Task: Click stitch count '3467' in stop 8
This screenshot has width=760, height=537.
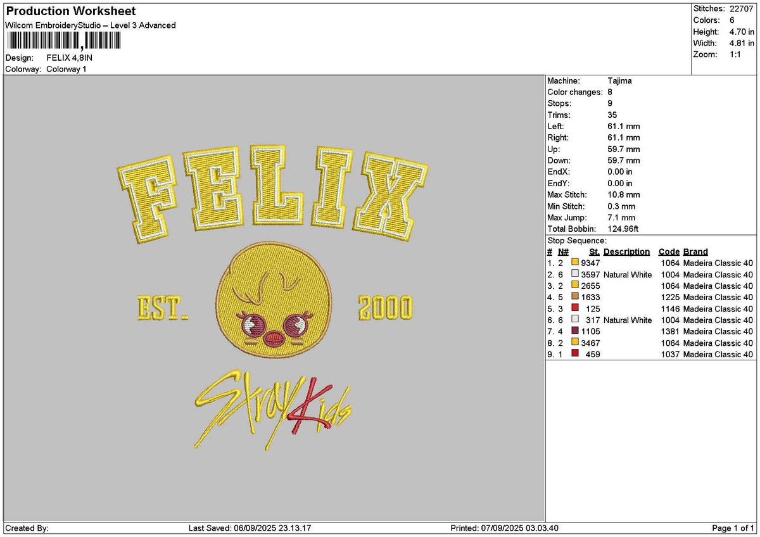Action: pyautogui.click(x=590, y=343)
